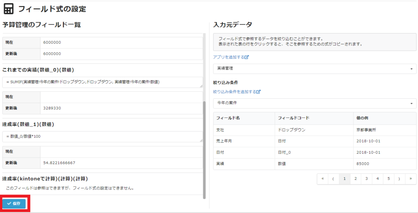Select pagination page 2

[356, 179]
